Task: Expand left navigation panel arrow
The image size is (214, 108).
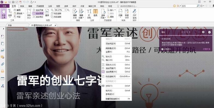Action: click(x=3, y=29)
